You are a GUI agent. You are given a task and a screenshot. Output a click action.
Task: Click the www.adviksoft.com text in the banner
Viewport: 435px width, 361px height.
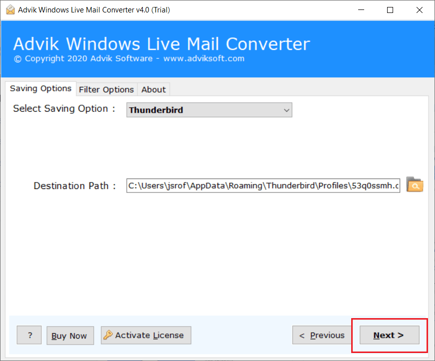[x=204, y=58]
